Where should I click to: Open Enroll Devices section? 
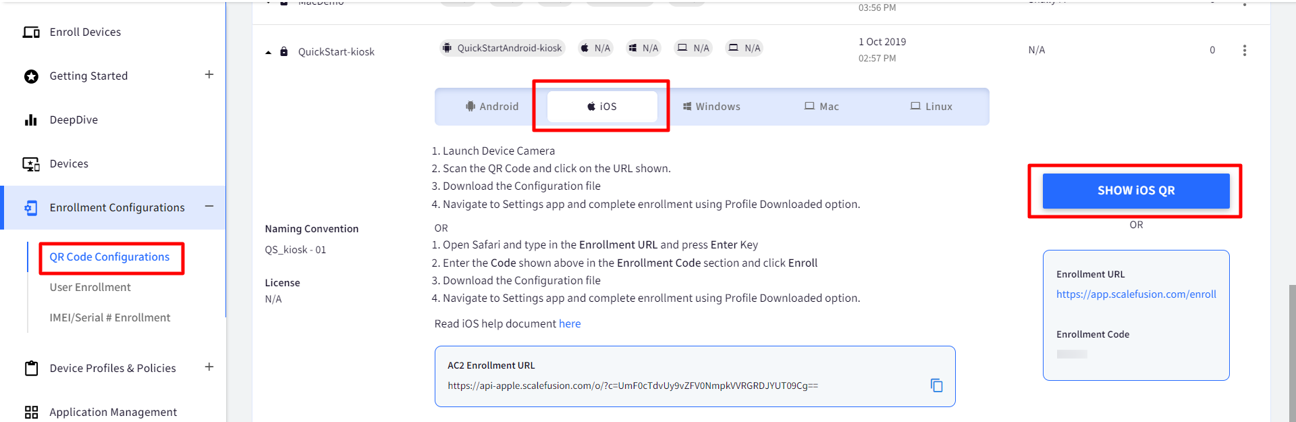86,32
